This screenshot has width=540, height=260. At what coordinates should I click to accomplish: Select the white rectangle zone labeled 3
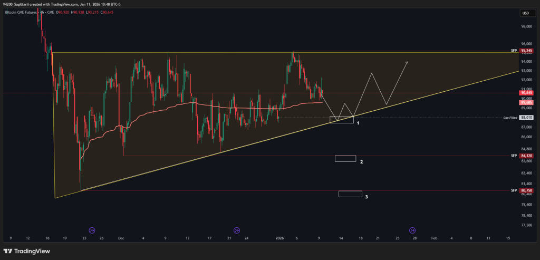click(350, 194)
